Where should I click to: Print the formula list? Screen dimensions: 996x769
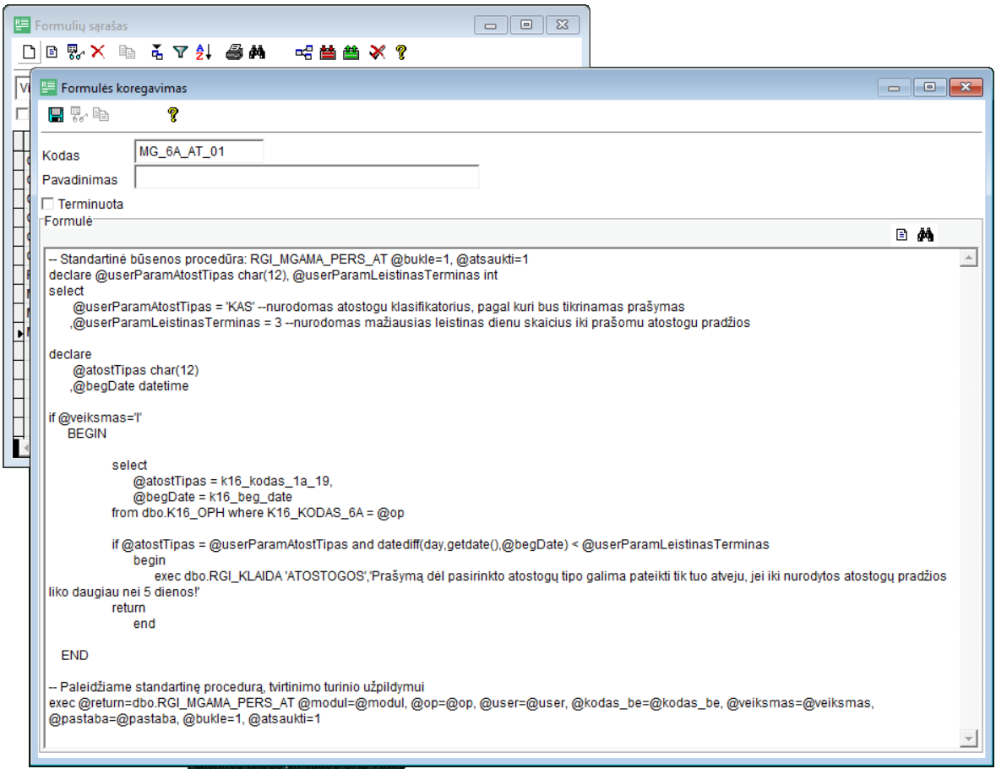click(x=234, y=52)
